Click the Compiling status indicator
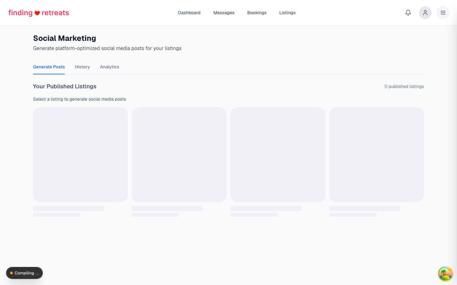This screenshot has height=285, width=457. [x=24, y=273]
